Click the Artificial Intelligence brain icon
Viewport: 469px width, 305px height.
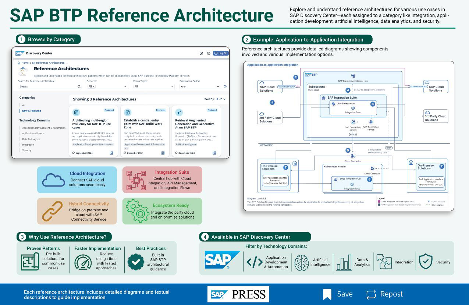point(301,263)
